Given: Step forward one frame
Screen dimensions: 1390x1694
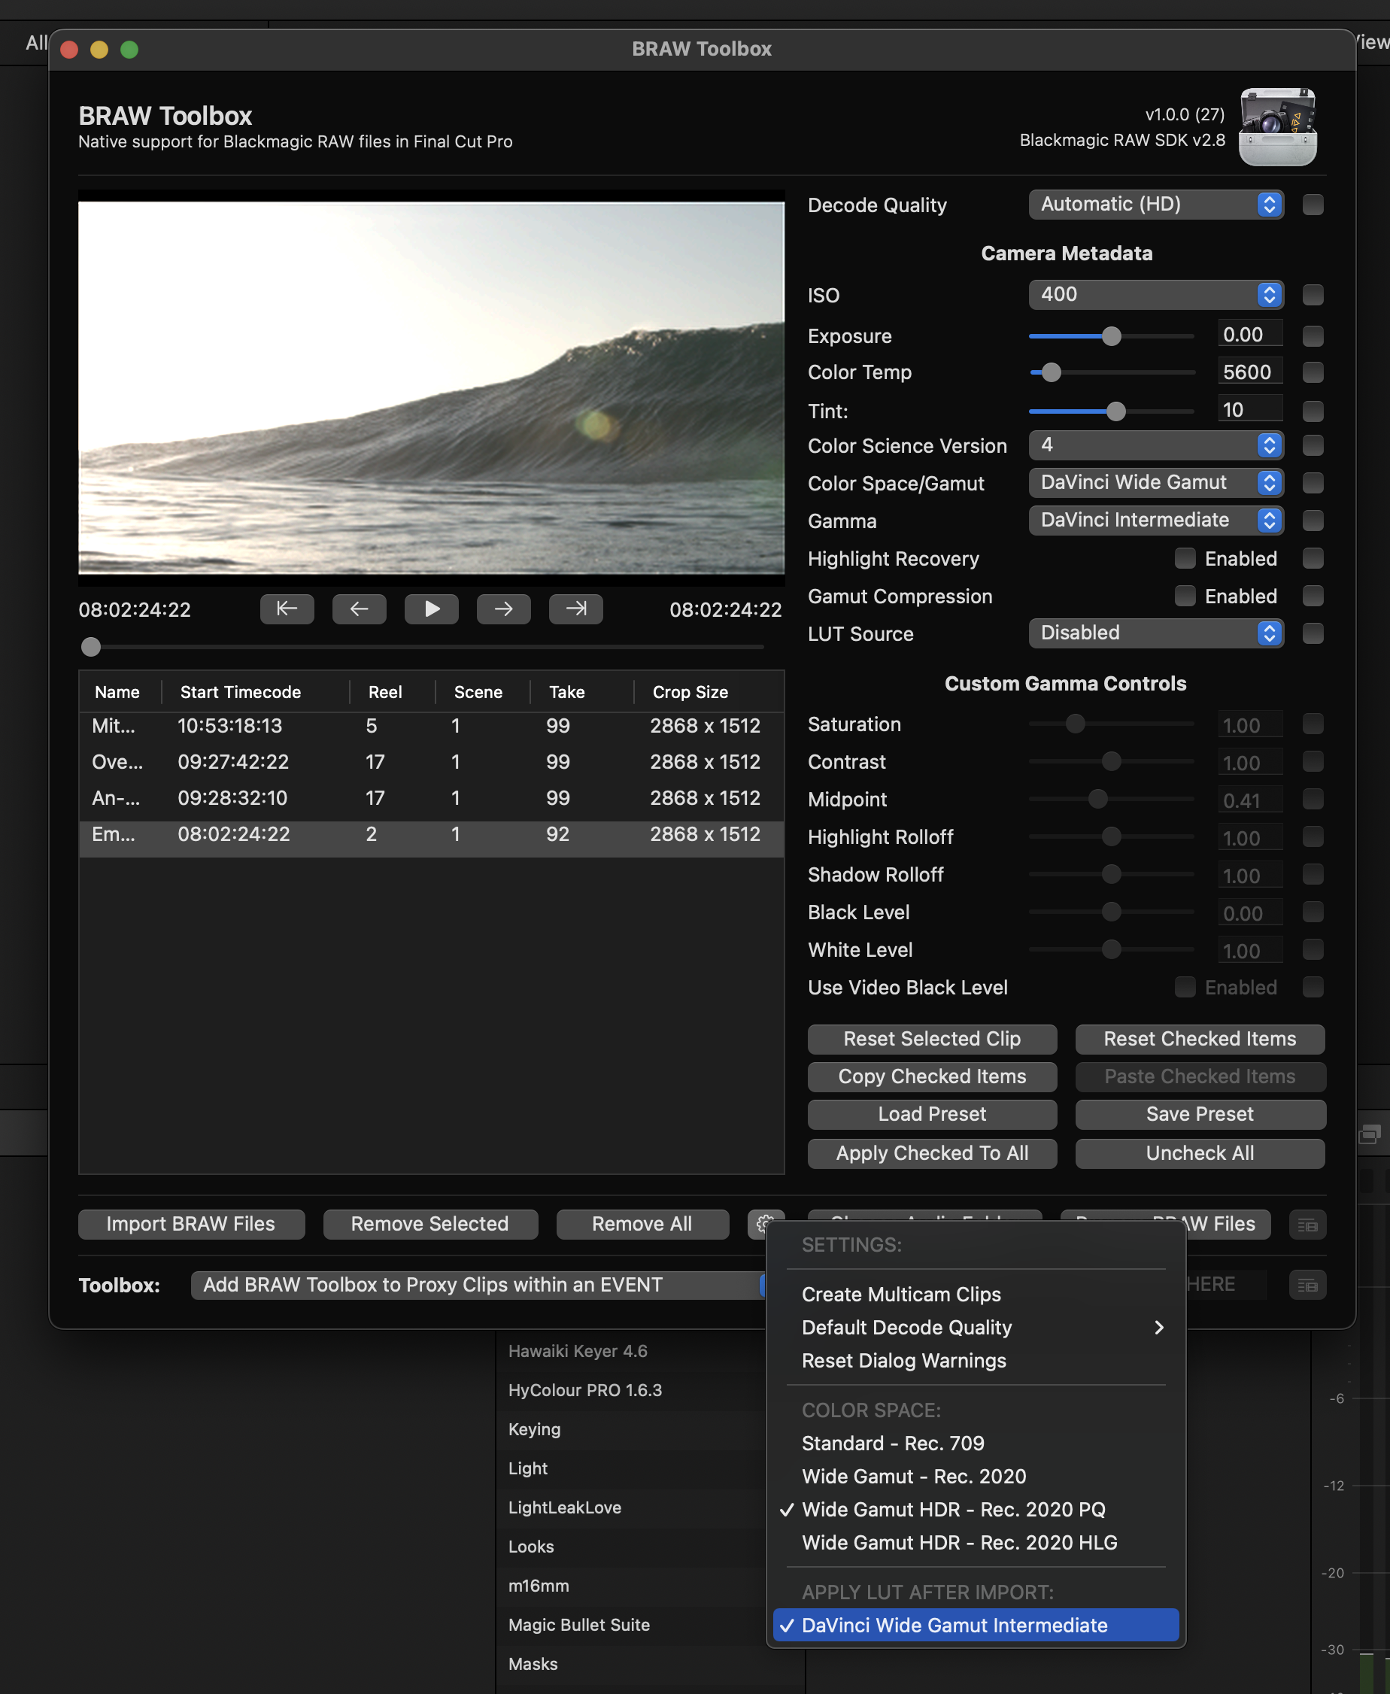Looking at the screenshot, I should coord(503,609).
